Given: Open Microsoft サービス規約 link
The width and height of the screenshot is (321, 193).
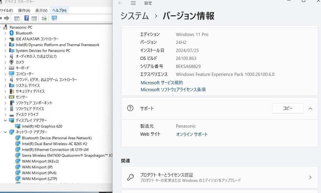Looking at the screenshot, I should tap(162, 83).
